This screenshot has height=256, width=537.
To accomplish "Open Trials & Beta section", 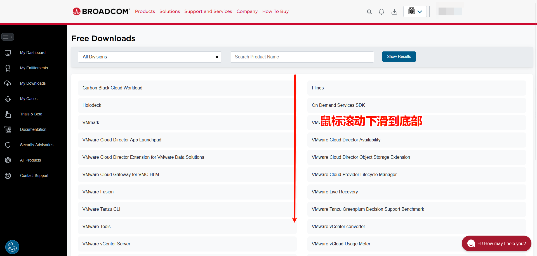I will (x=31, y=114).
